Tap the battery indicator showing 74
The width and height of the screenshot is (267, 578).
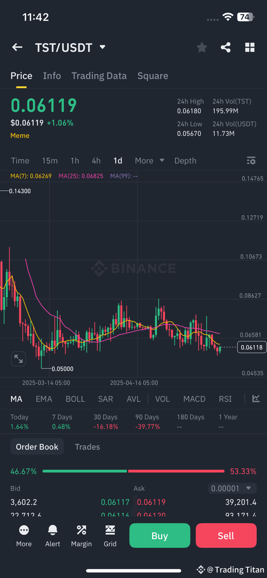tap(246, 17)
